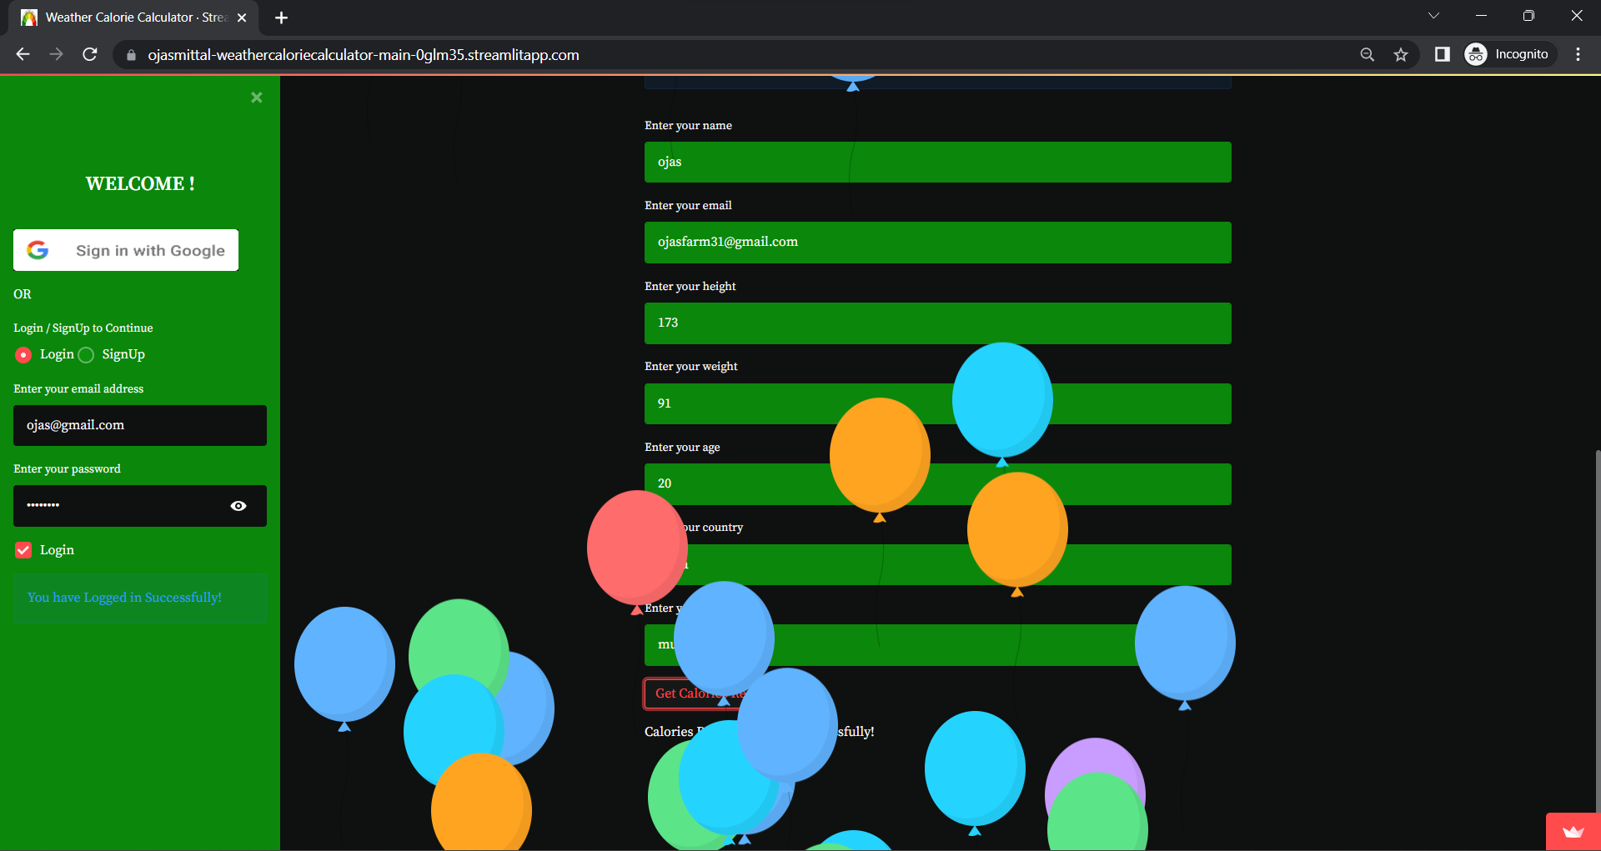
Task: Open a new browser tab
Action: [281, 18]
